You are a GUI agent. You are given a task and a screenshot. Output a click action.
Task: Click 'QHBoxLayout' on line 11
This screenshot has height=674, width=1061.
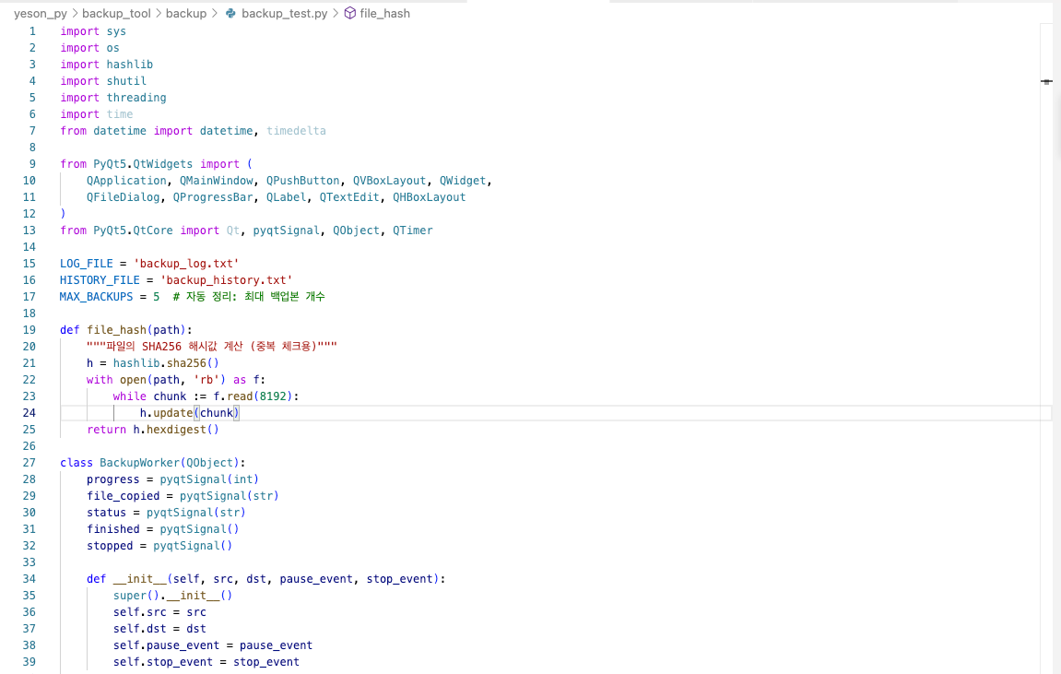coord(429,197)
